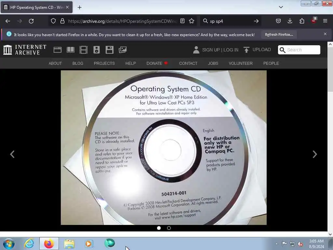The height and width of the screenshot is (250, 333).
Task: Open the Firefox downloads panel
Action: pos(290,21)
